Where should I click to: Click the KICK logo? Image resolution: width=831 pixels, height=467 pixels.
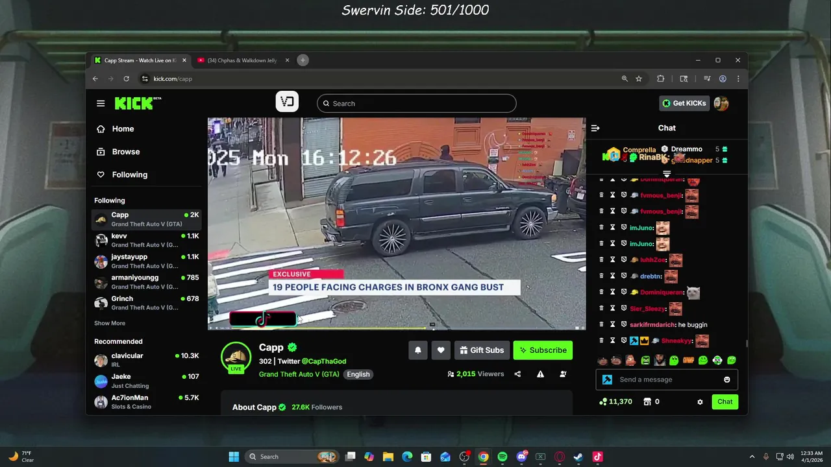coord(138,103)
